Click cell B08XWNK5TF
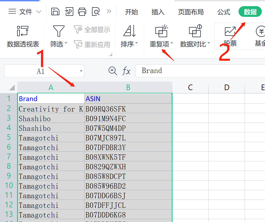This screenshot has width=265, height=222. coord(128,156)
